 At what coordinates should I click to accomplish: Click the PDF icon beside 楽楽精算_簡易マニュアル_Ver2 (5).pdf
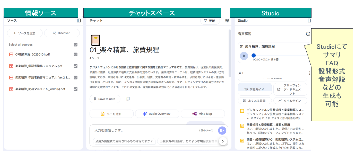[11, 89]
